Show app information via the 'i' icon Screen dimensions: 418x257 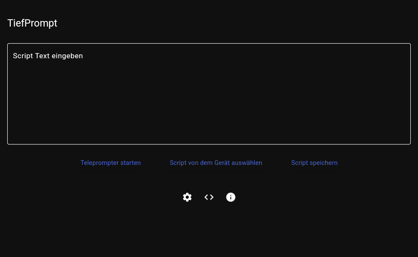point(231,197)
